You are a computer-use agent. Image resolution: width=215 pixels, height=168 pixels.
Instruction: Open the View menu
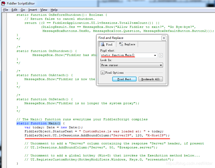pos(44,10)
